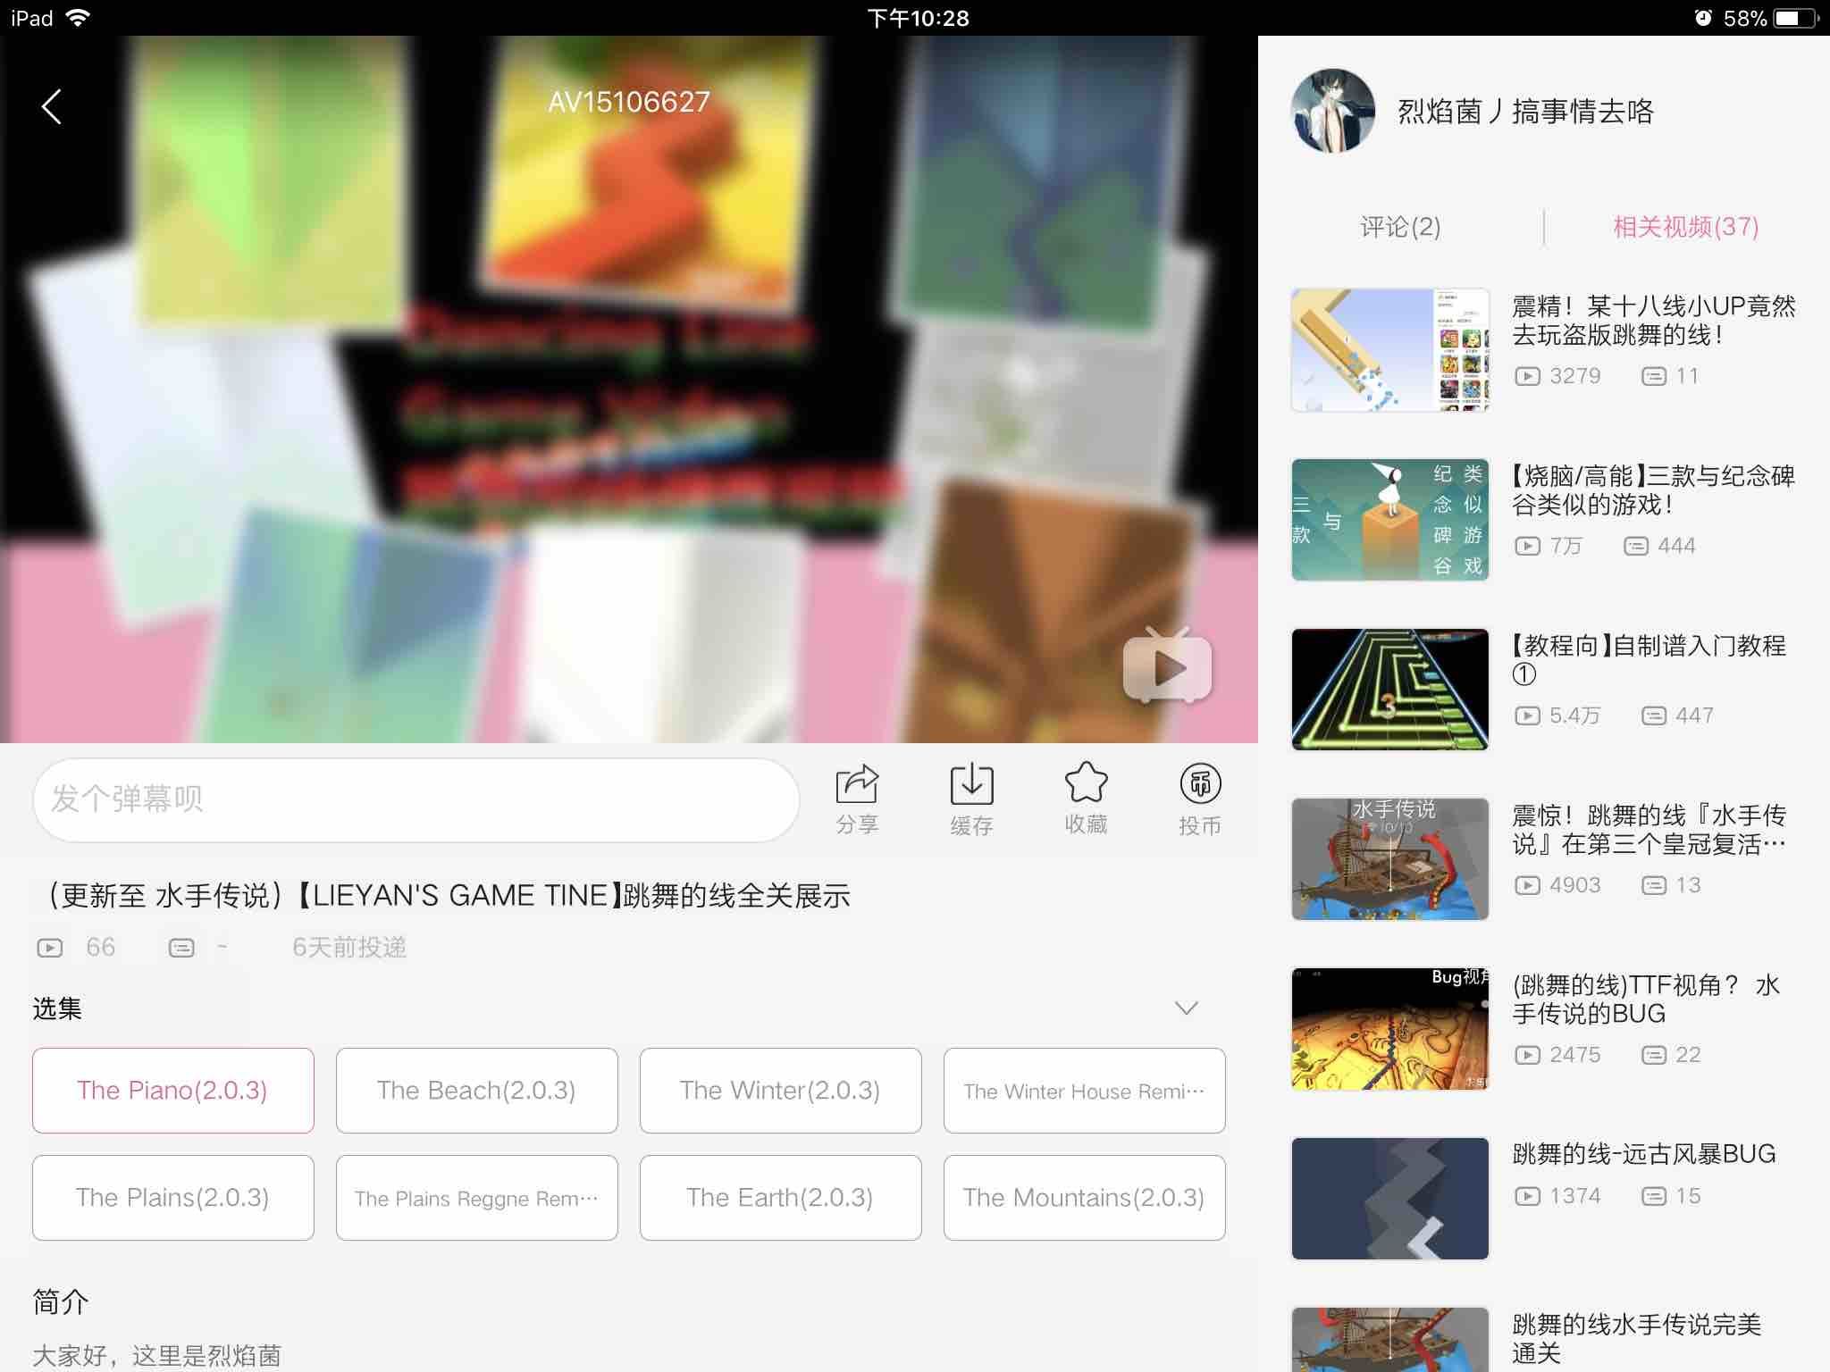Tap the 447 danmaku count of 自制谱 tutorial

tap(1694, 715)
